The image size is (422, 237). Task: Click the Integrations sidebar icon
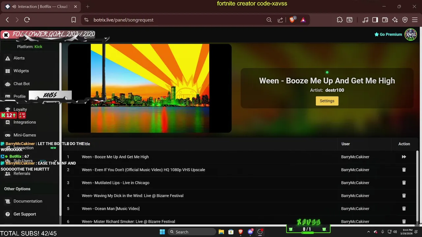(x=8, y=122)
